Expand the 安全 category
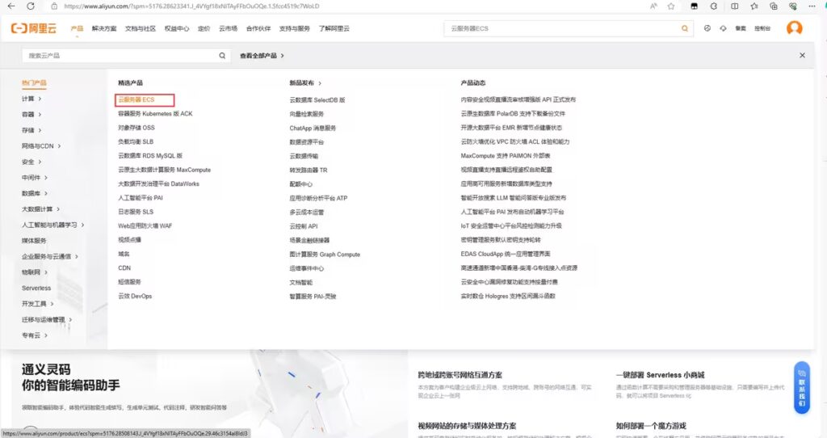Image resolution: width=827 pixels, height=438 pixels. [x=31, y=162]
